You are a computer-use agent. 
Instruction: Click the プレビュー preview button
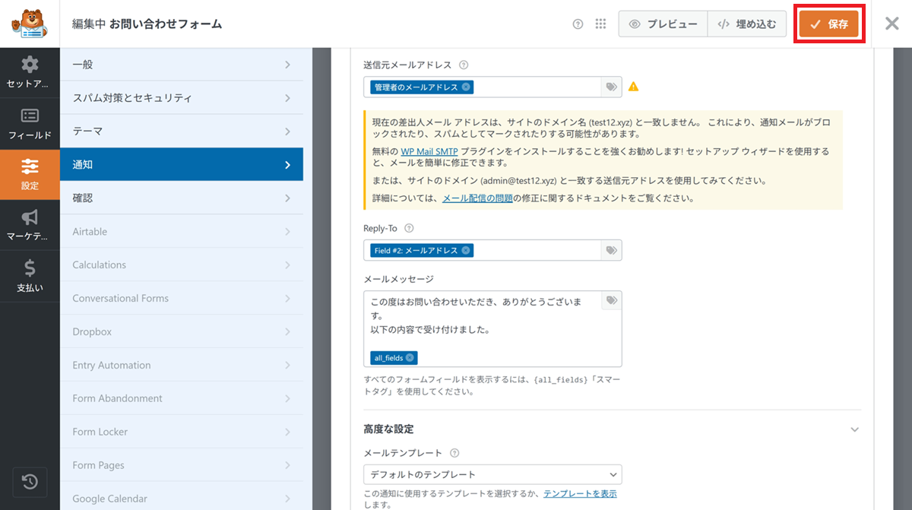coord(663,24)
